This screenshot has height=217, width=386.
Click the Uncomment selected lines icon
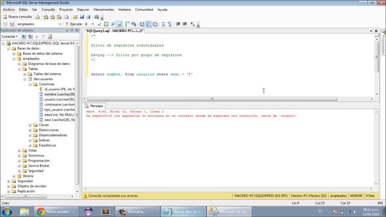[x=170, y=24]
